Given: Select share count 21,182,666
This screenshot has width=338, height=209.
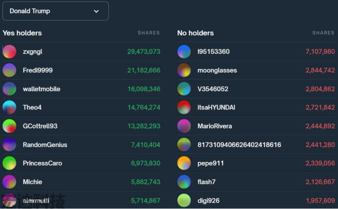Looking at the screenshot, I should coord(144,70).
